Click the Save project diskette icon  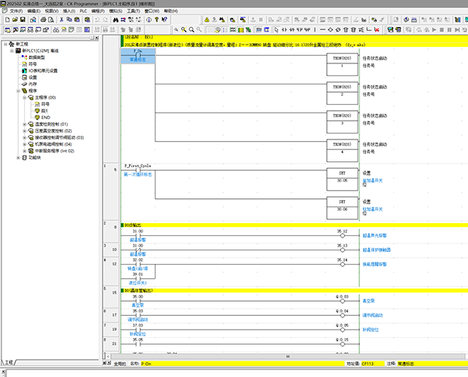coord(23,20)
